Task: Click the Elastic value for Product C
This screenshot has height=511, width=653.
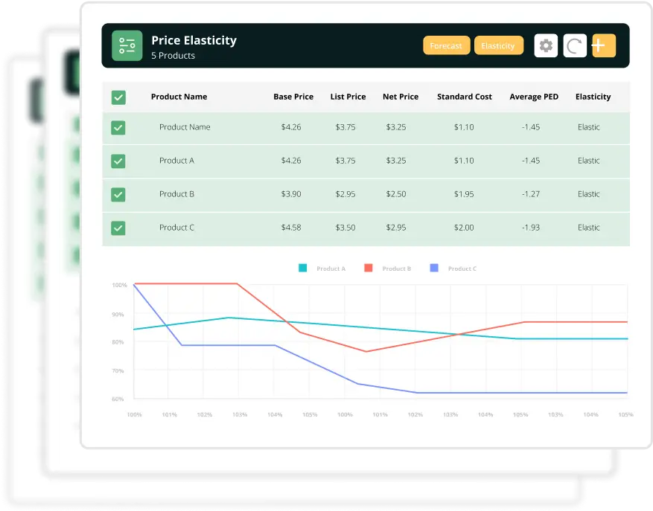Action: 588,228
